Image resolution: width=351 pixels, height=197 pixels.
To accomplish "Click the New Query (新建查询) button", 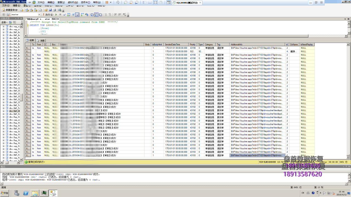I will pos(10,10).
